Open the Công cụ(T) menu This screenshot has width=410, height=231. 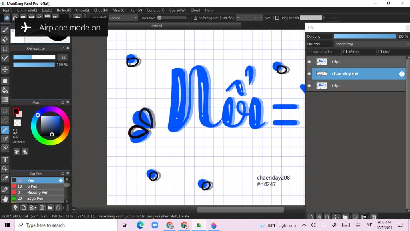coord(155,10)
